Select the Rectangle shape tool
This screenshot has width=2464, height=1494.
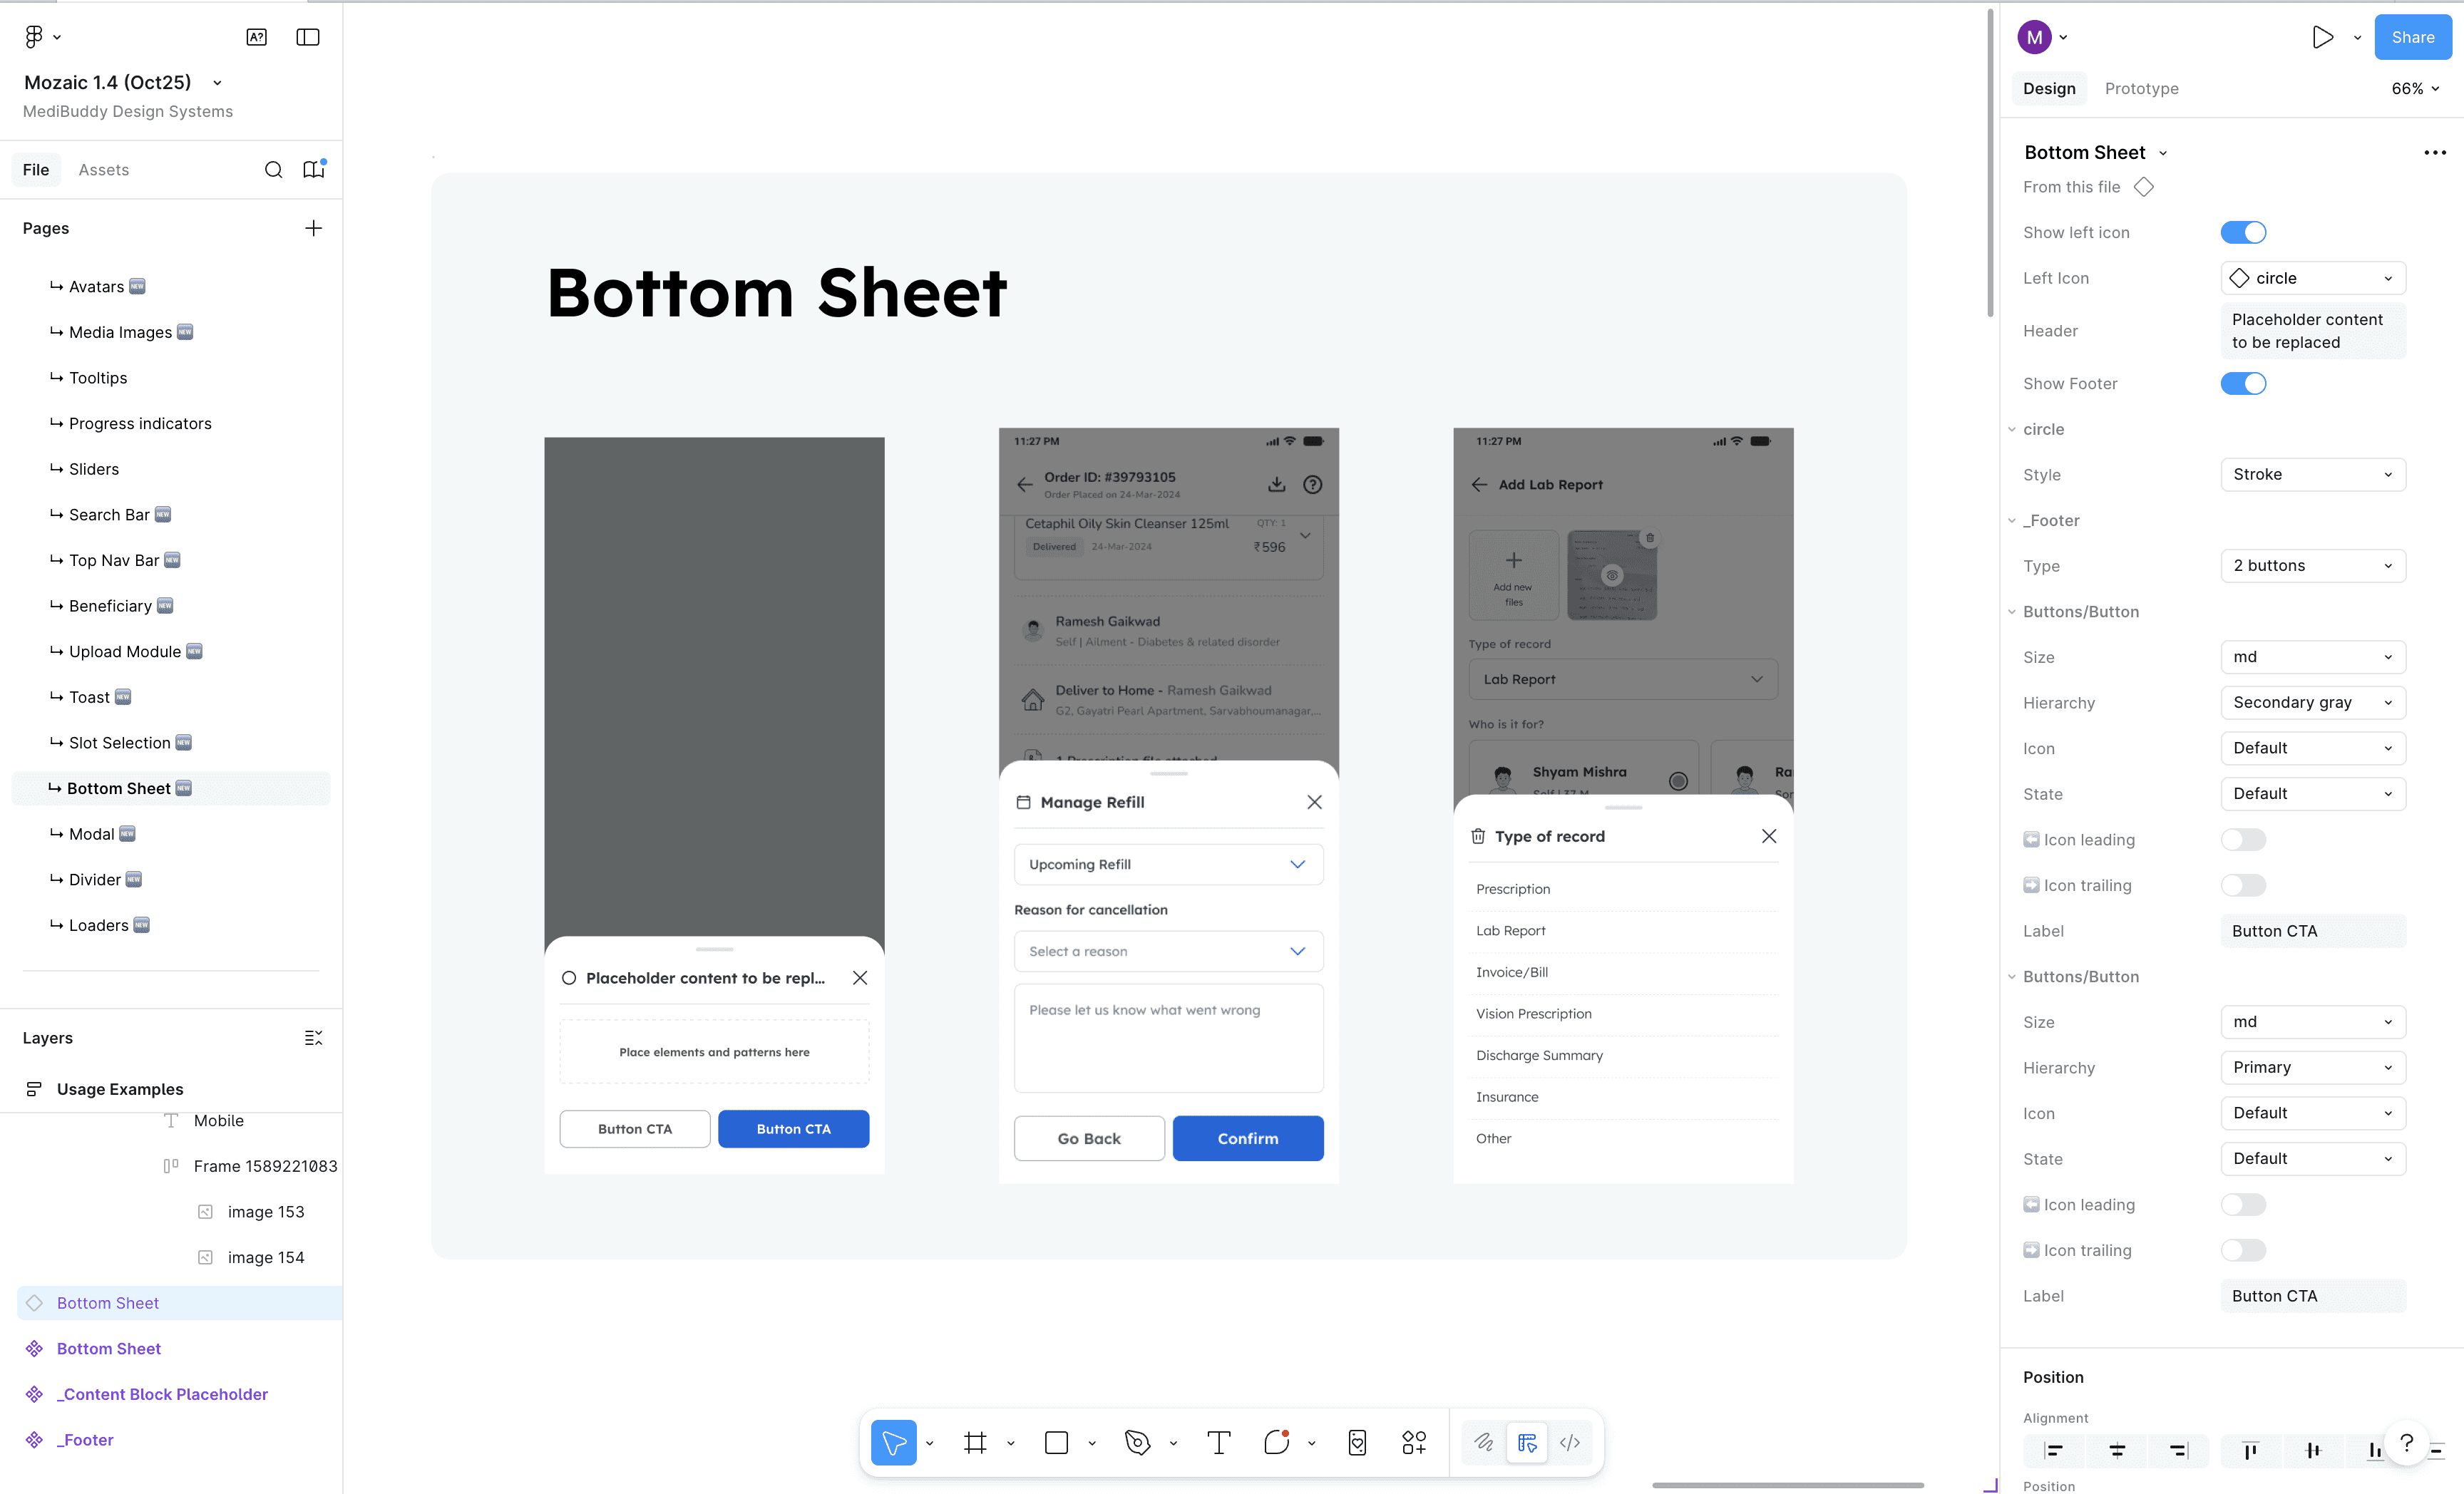point(1056,1442)
